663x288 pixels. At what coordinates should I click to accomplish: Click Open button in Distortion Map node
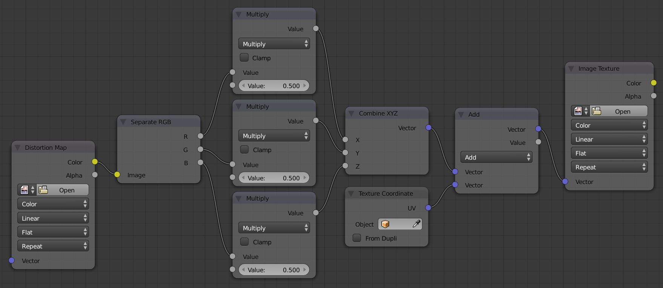click(x=63, y=190)
